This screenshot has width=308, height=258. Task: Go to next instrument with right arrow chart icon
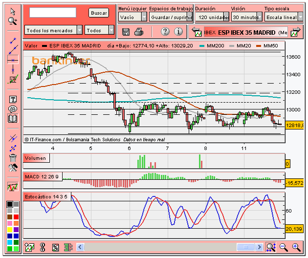pyautogui.click(x=296, y=32)
